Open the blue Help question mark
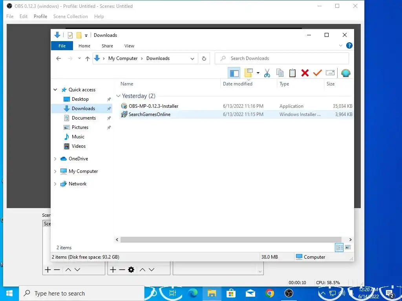 tap(349, 45)
